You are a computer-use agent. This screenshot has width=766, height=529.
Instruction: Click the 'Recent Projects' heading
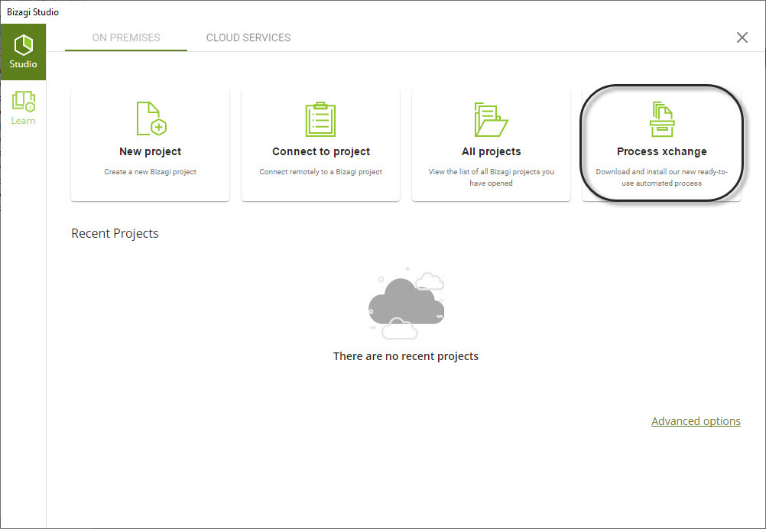[115, 233]
